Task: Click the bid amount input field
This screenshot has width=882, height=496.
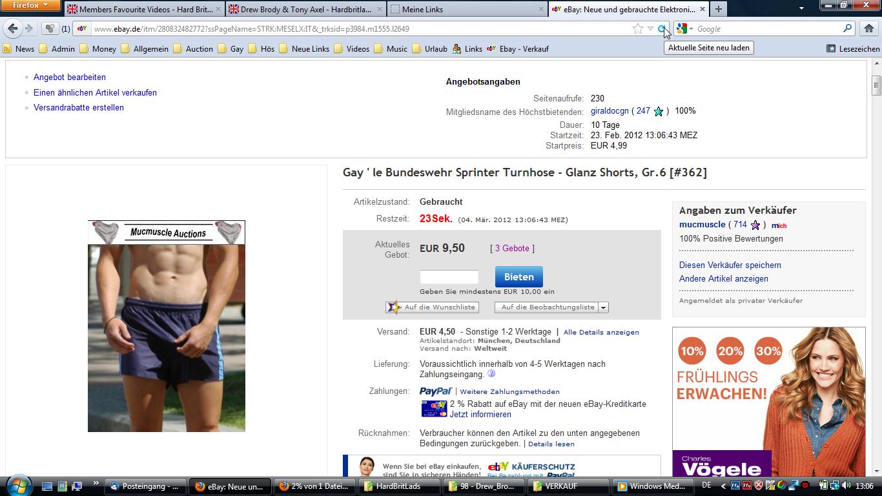Action: (x=449, y=277)
